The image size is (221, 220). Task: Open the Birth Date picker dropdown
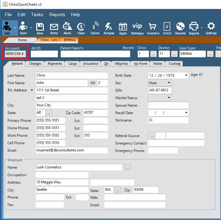coord(186,76)
